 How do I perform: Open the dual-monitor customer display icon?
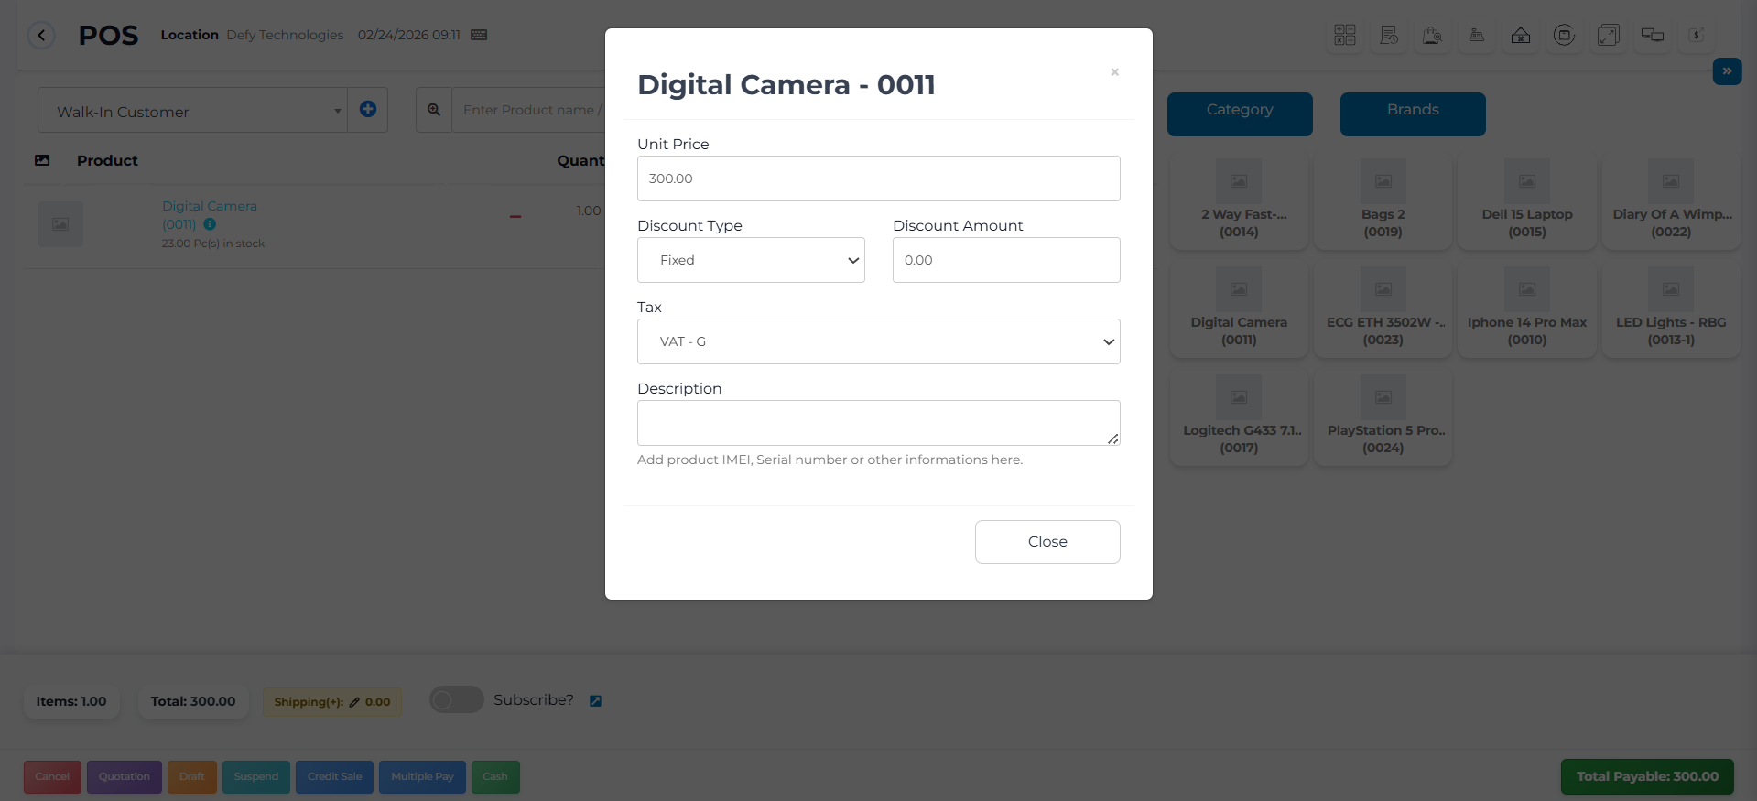[1653, 36]
